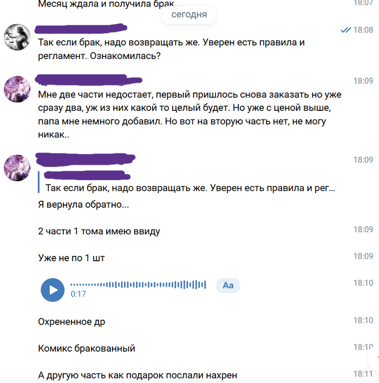The height and width of the screenshot is (383, 379).
Task: Click the voice message duration 0:17
Action: (x=79, y=294)
